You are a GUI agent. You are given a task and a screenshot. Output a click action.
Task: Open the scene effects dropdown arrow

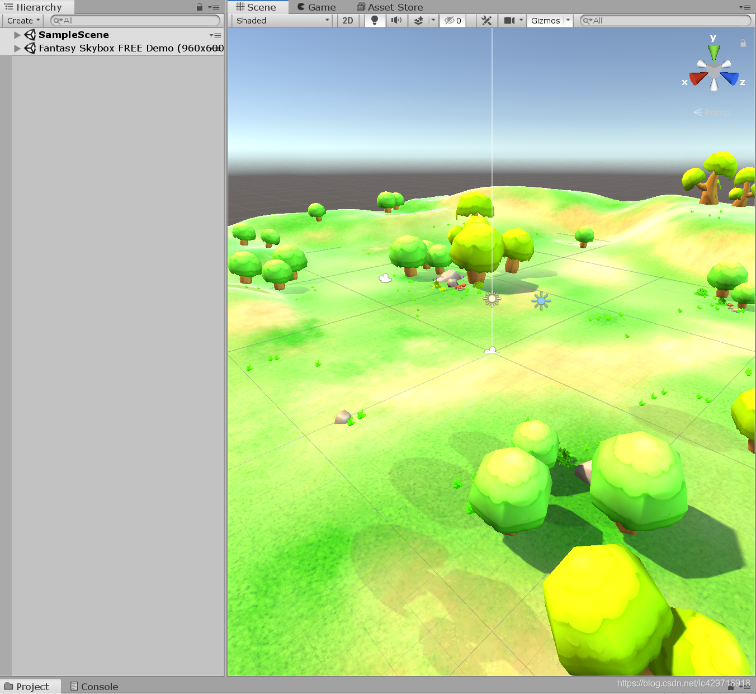click(x=433, y=21)
